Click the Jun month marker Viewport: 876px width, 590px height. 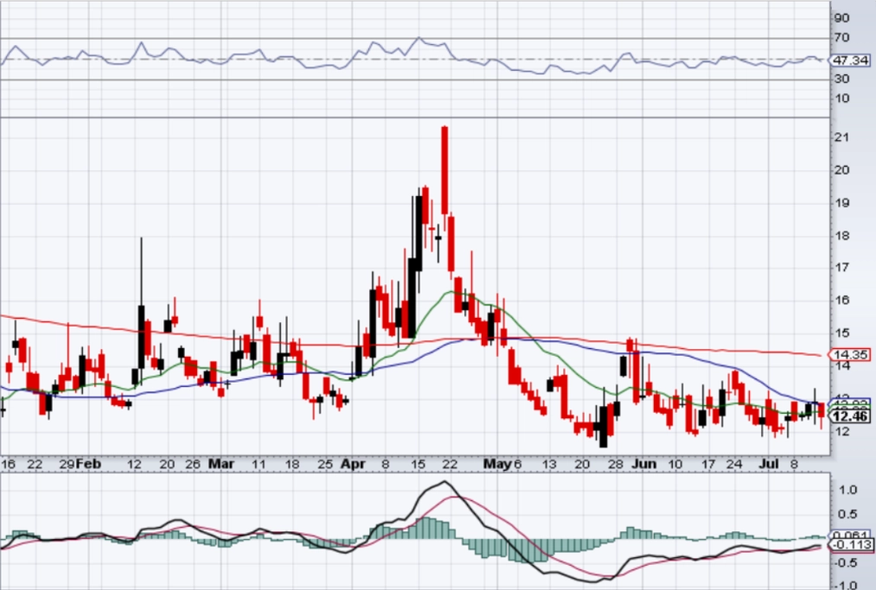point(644,464)
